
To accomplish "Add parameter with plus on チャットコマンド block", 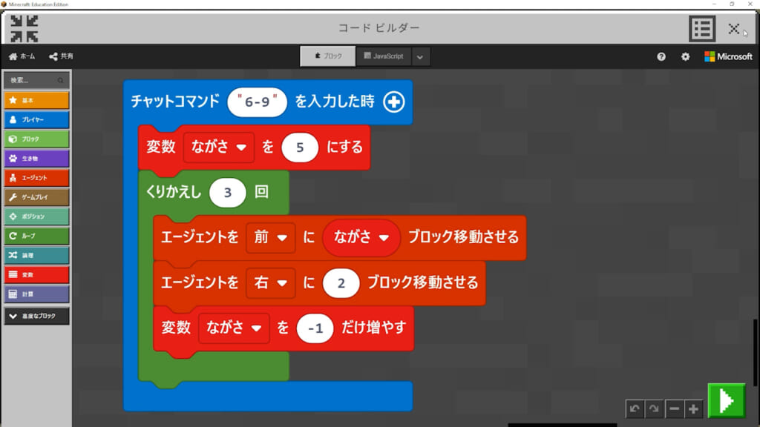I will tap(393, 102).
